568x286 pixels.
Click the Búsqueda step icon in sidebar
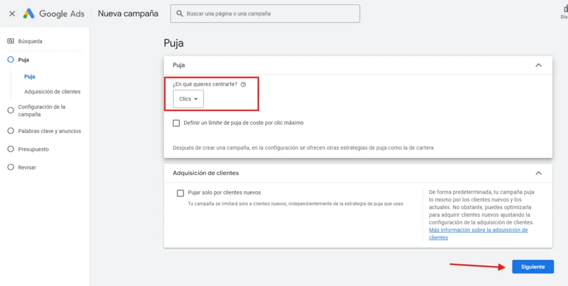11,41
